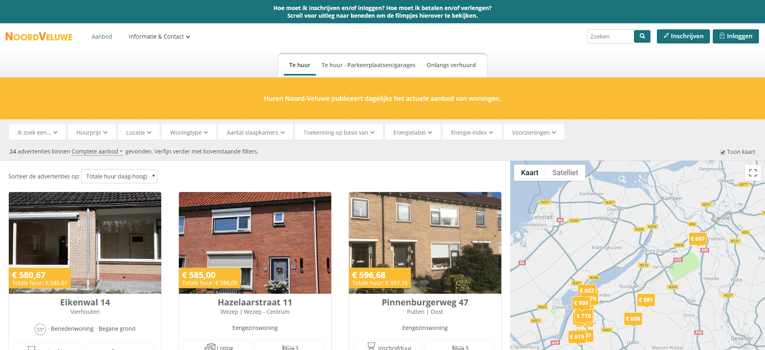Screen dimensions: 765x350
Task: Click the € 581 map price marker
Action: [x=646, y=300]
